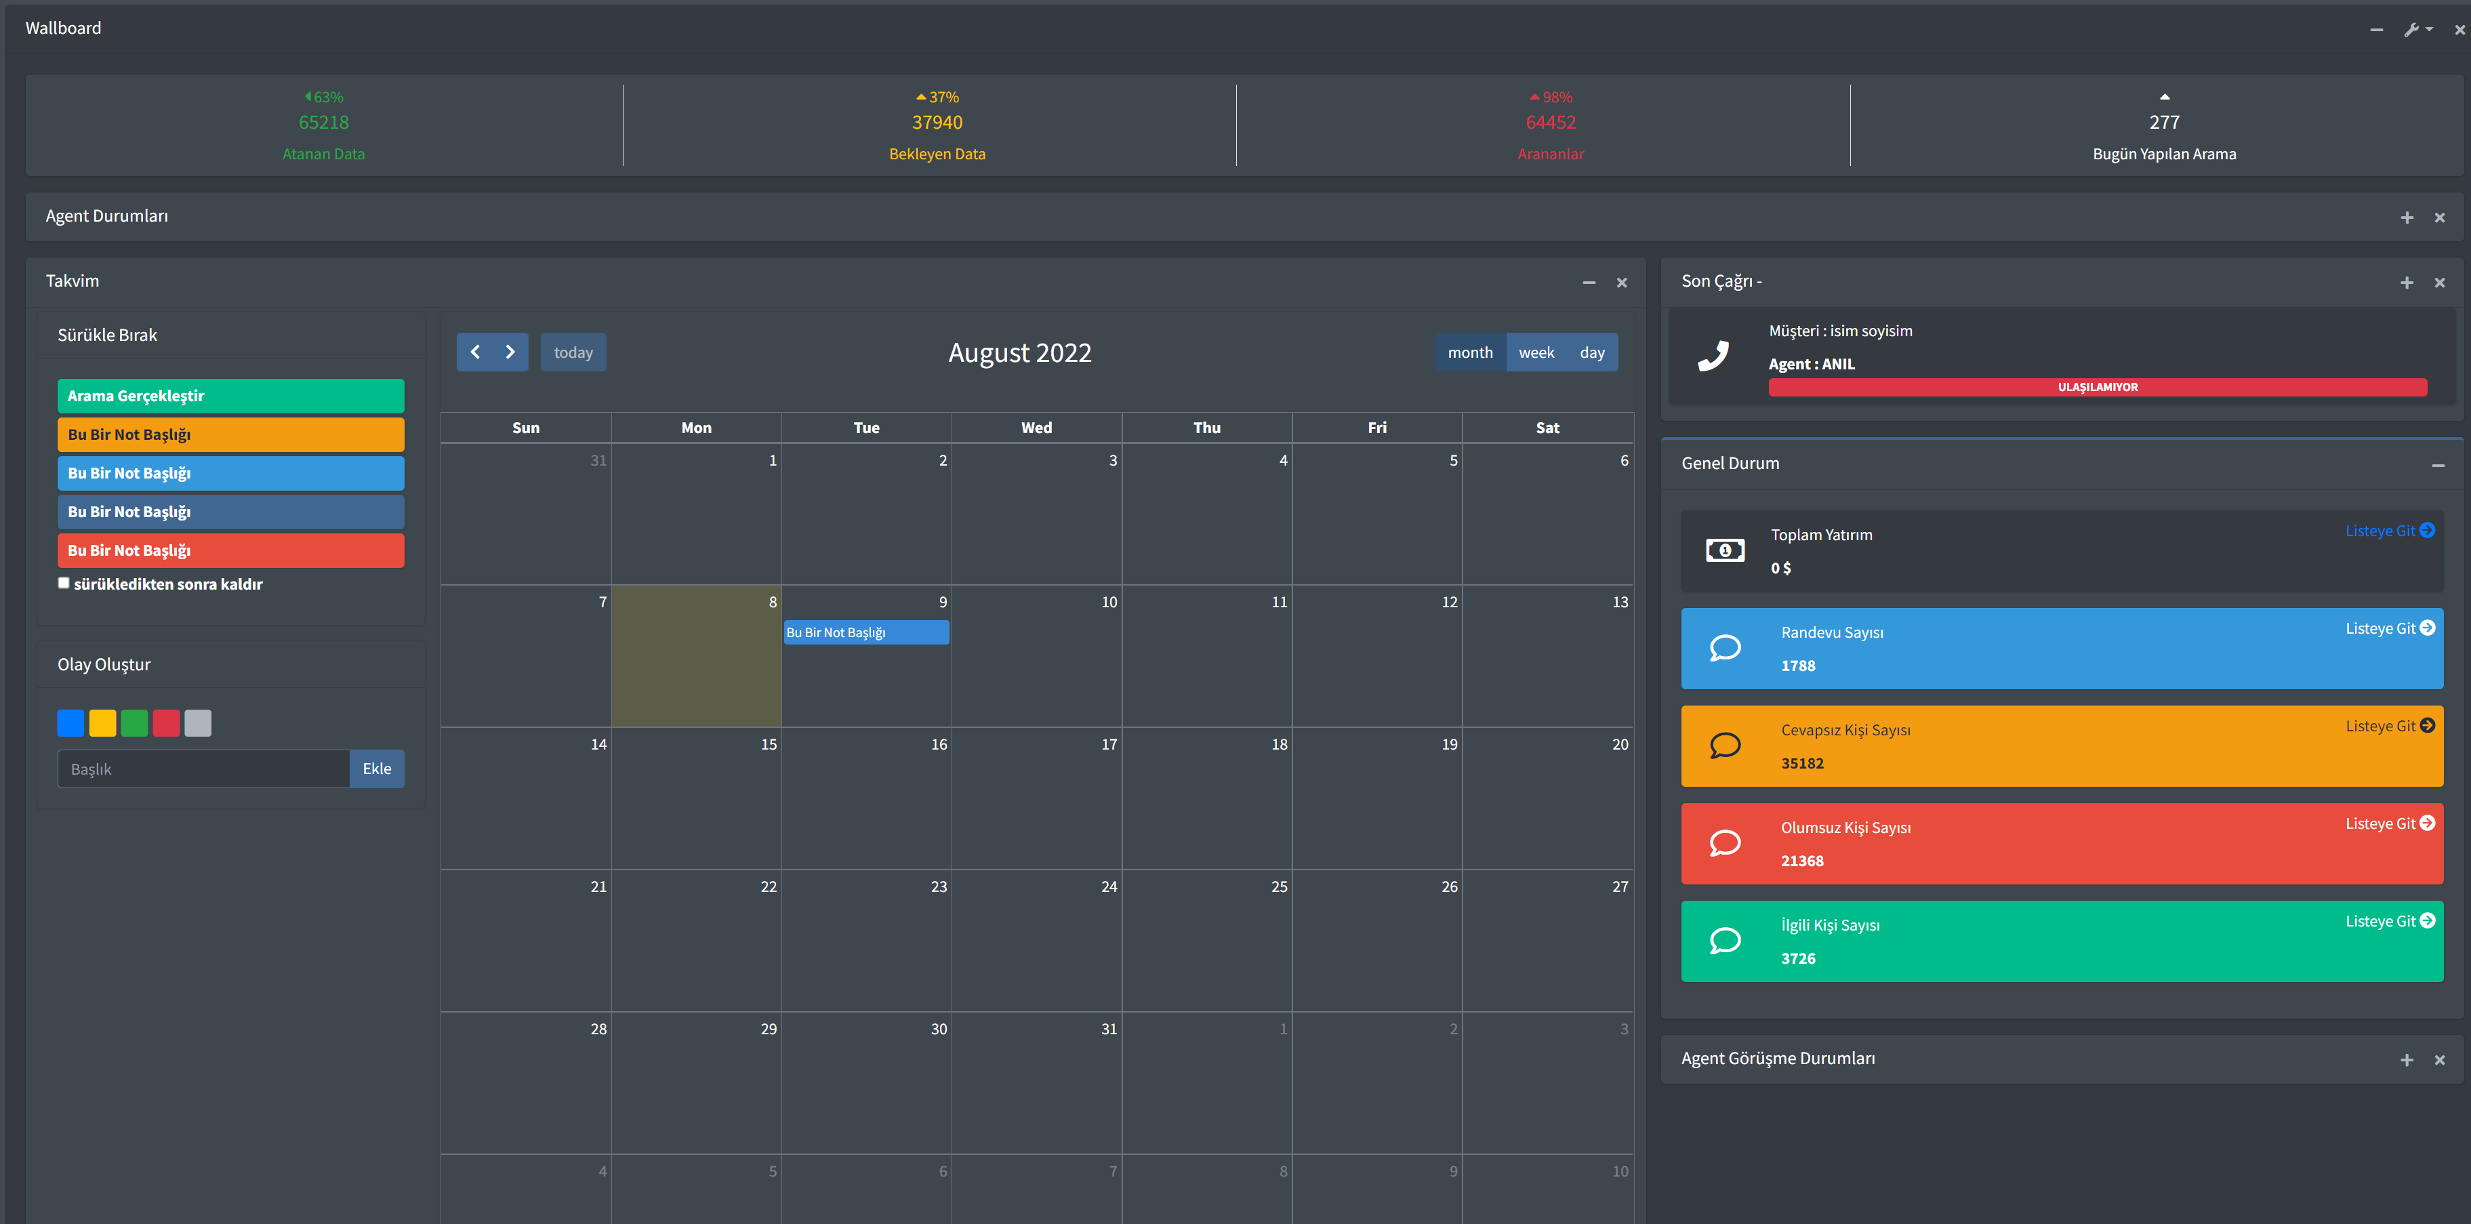Collapse the Wallboard panel with minus icon
Screen dimensions: 2471x1224
[2376, 30]
